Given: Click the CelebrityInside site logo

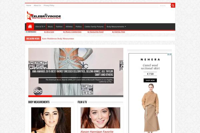Looking at the screenshot, I should pyautogui.click(x=44, y=16).
